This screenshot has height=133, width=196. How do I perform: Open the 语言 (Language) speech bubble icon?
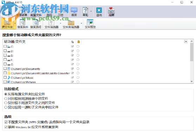tap(74, 12)
